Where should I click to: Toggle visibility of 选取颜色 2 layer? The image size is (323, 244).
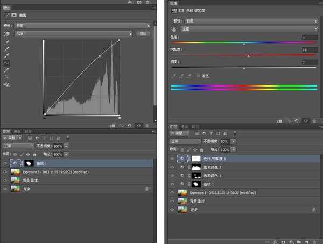(x=172, y=167)
